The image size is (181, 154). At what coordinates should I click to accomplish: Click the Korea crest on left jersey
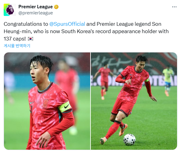tap(45, 103)
